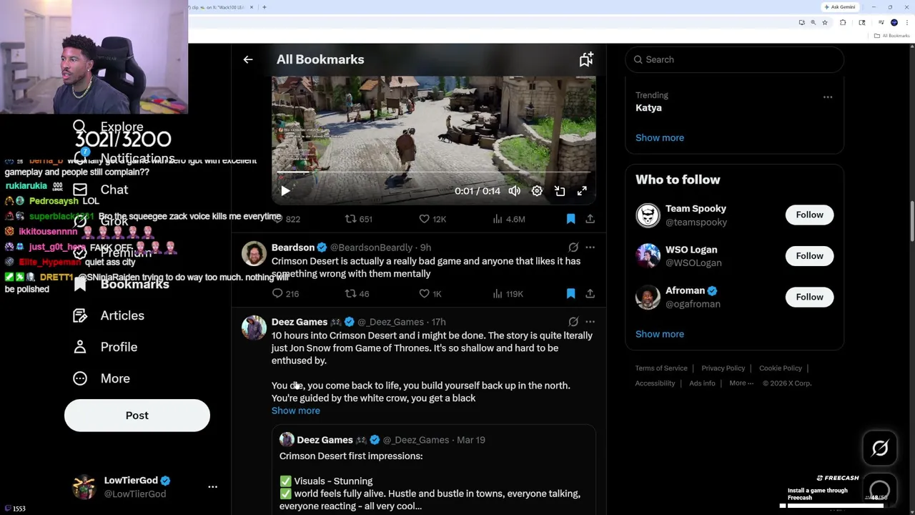Share Beardson's post
Viewport: 915px width, 515px height.
(590, 293)
